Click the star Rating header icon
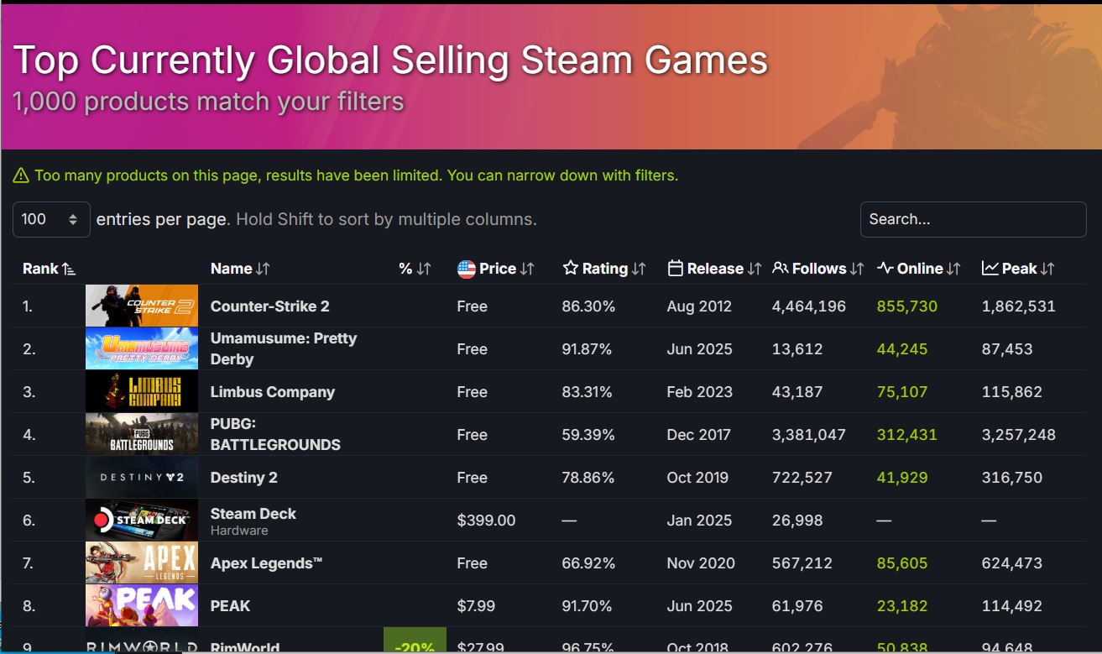The image size is (1102, 654). (x=571, y=269)
